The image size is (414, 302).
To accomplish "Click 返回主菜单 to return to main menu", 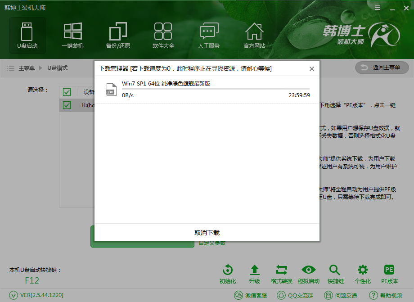I will [x=382, y=68].
